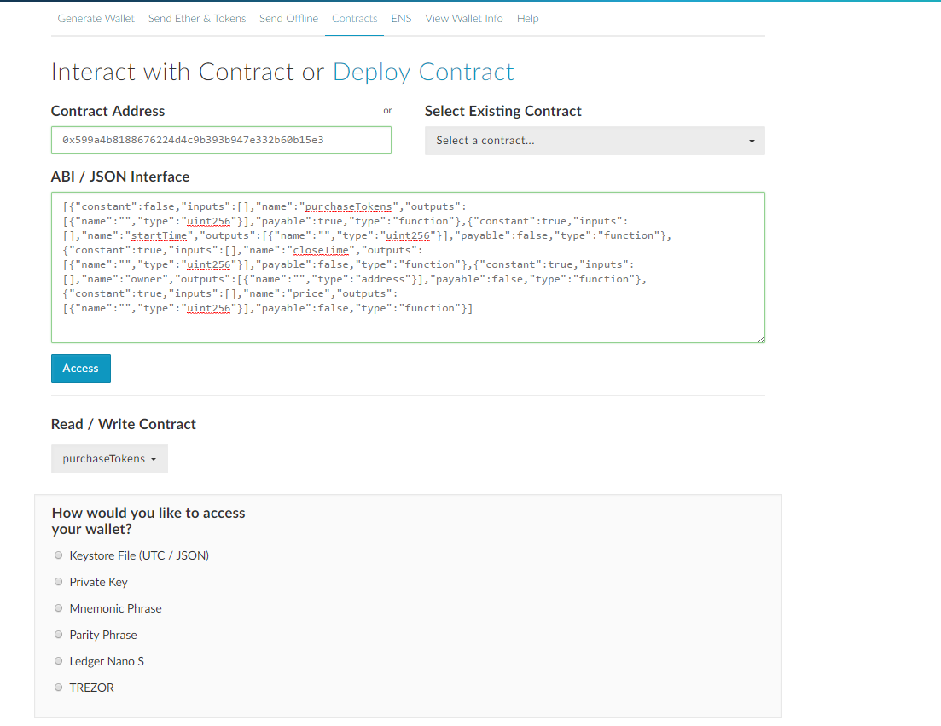Viewport: 941px width, 726px height.
Task: Select the Keystore File (UTC / JSON) option
Action: tap(59, 555)
